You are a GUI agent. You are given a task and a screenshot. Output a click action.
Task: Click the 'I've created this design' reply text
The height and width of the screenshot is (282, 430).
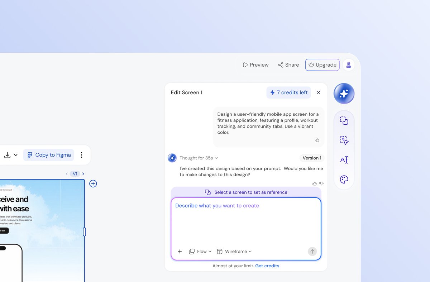tap(251, 171)
